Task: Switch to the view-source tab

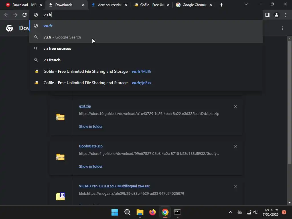Action: coord(109,5)
